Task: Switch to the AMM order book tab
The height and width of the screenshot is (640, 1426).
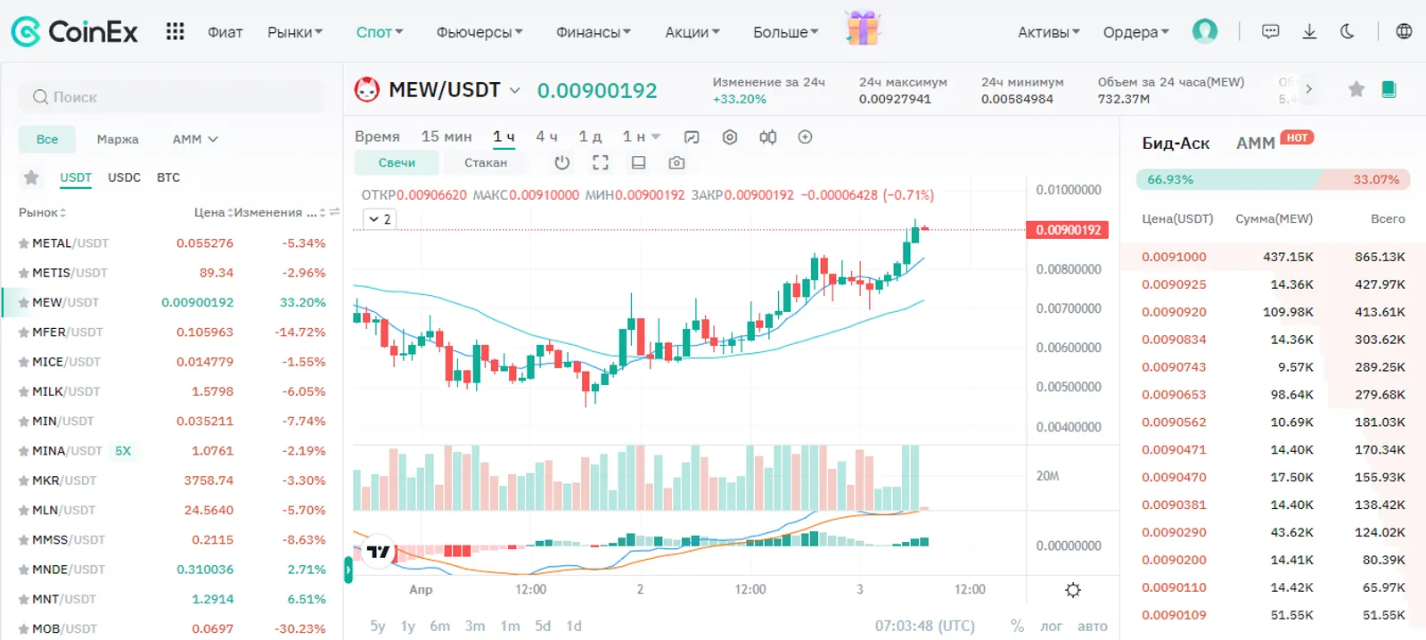Action: pyautogui.click(x=1256, y=143)
